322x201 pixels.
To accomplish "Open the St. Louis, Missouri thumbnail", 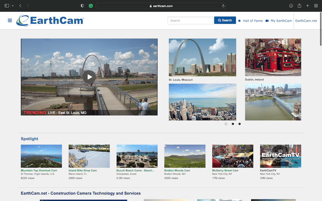I will click(x=202, y=57).
